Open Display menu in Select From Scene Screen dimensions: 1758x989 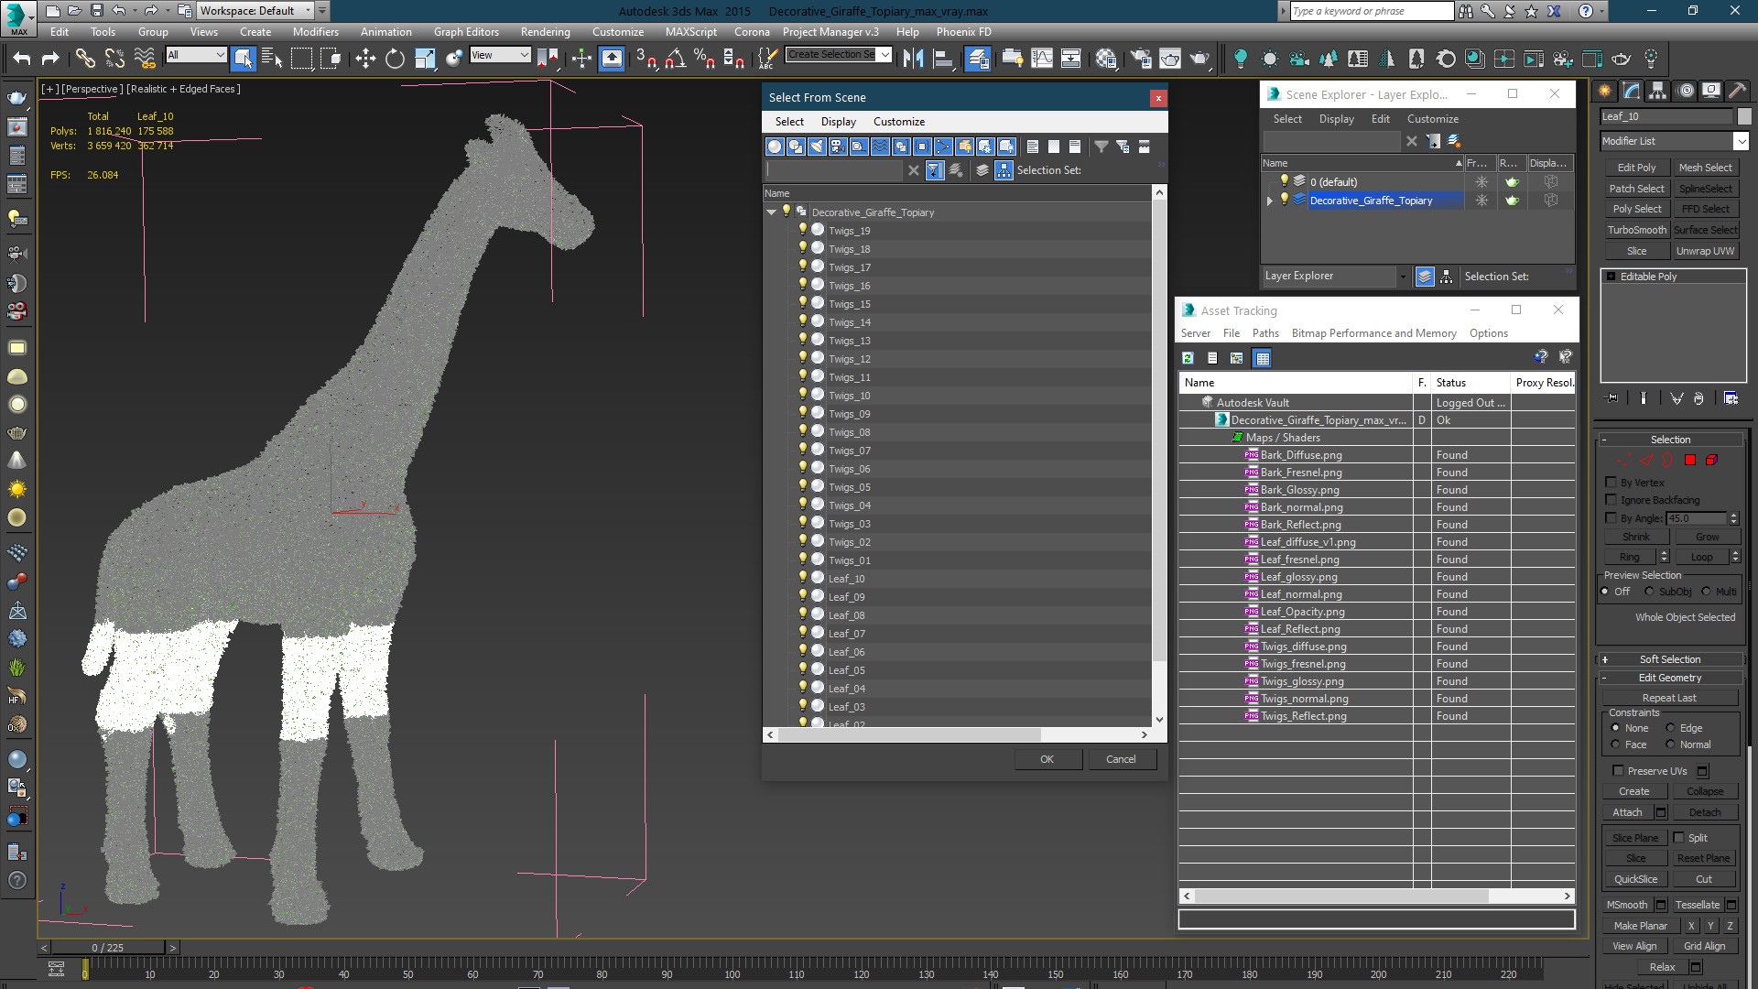(x=838, y=122)
